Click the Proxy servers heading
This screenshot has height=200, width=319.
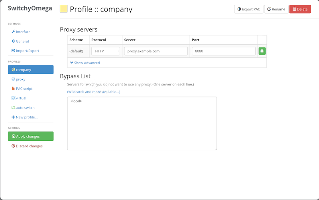pyautogui.click(x=79, y=30)
